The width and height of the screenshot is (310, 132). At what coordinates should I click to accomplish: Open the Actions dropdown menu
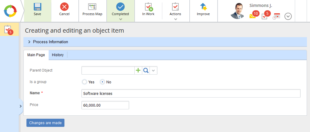pos(175,19)
